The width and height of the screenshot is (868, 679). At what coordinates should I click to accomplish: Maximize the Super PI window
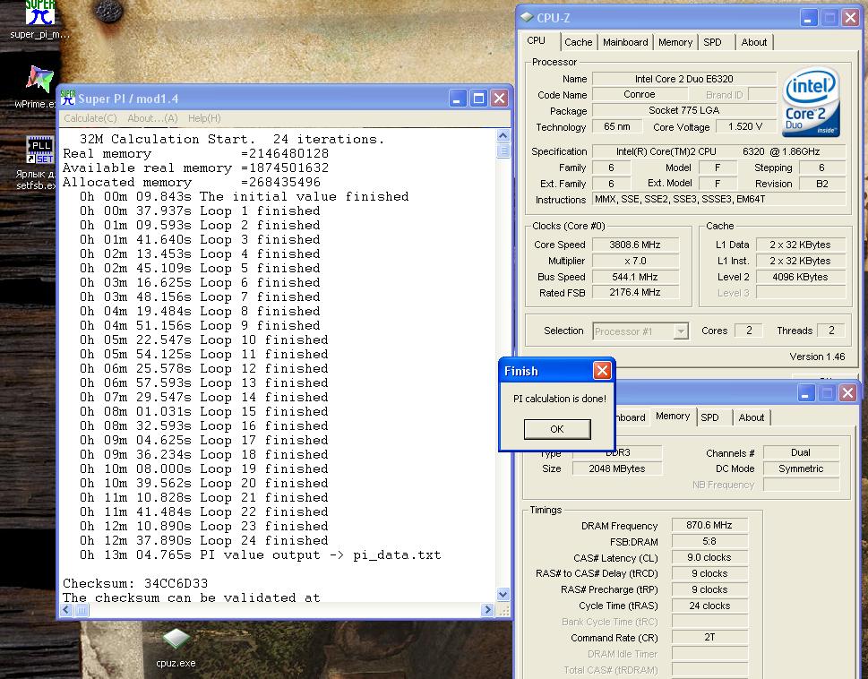click(478, 99)
